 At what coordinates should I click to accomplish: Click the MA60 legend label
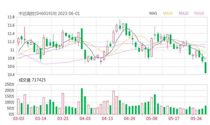pos(199,13)
